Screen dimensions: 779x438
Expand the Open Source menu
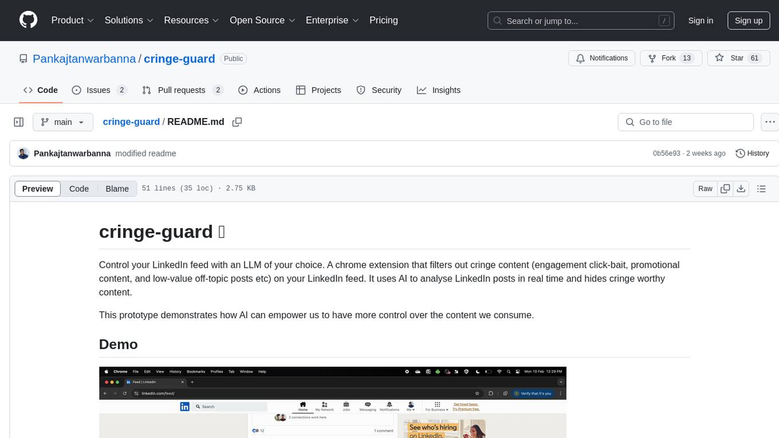pos(263,20)
